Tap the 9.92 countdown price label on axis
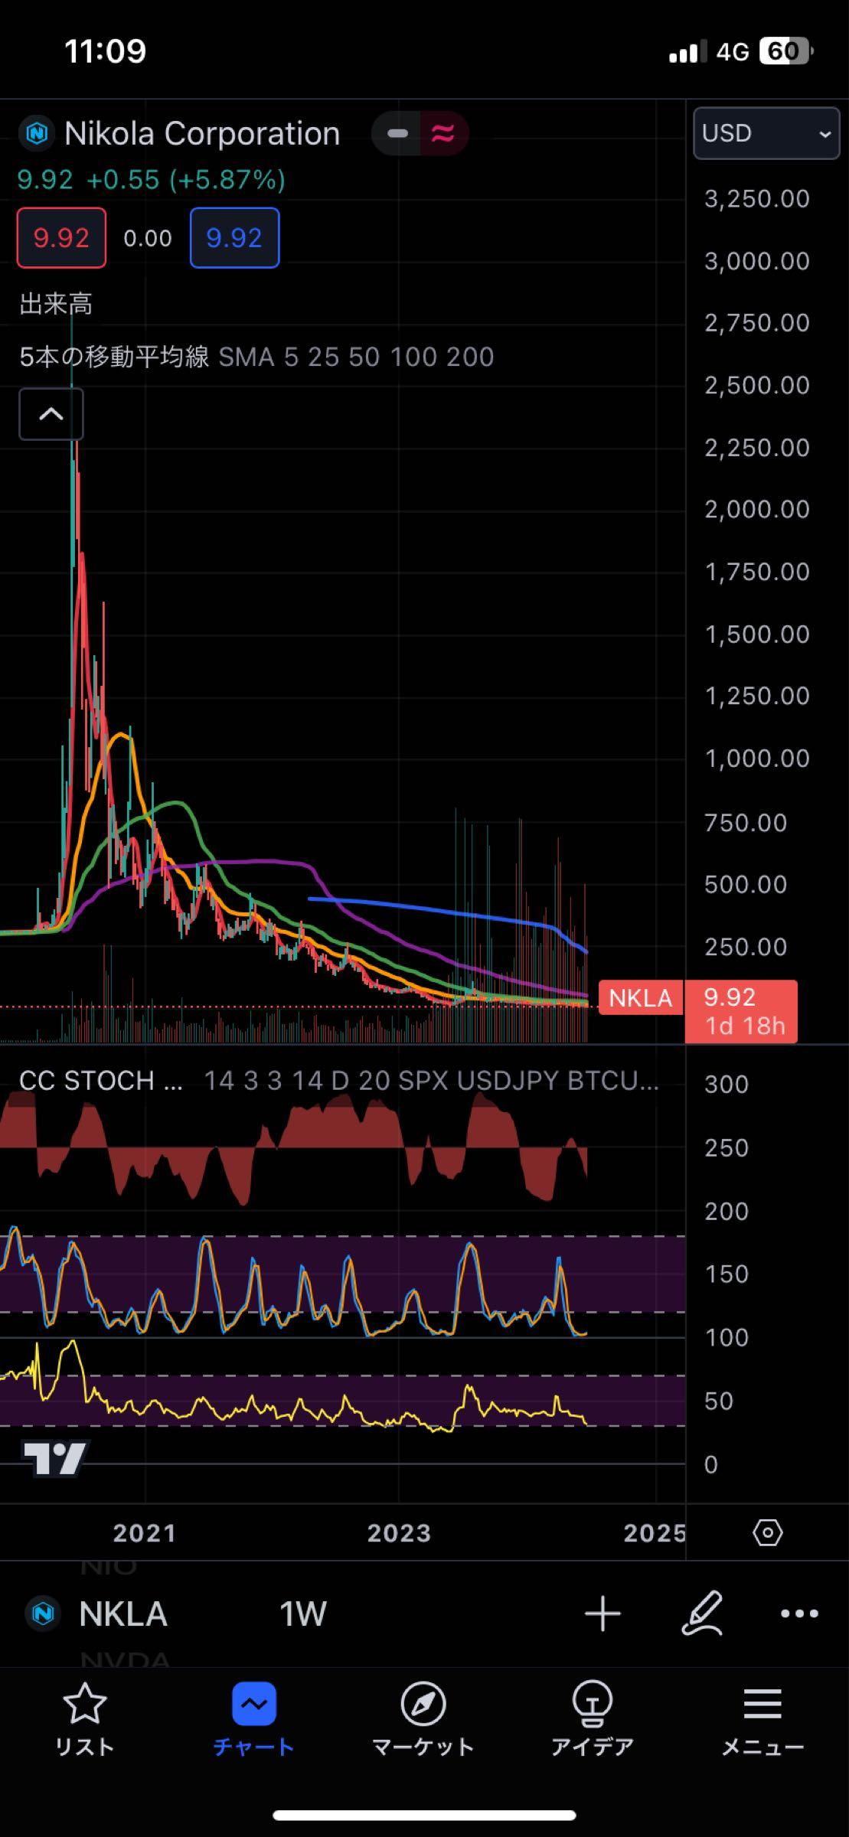Viewport: 849px width, 1837px height. tap(741, 1011)
